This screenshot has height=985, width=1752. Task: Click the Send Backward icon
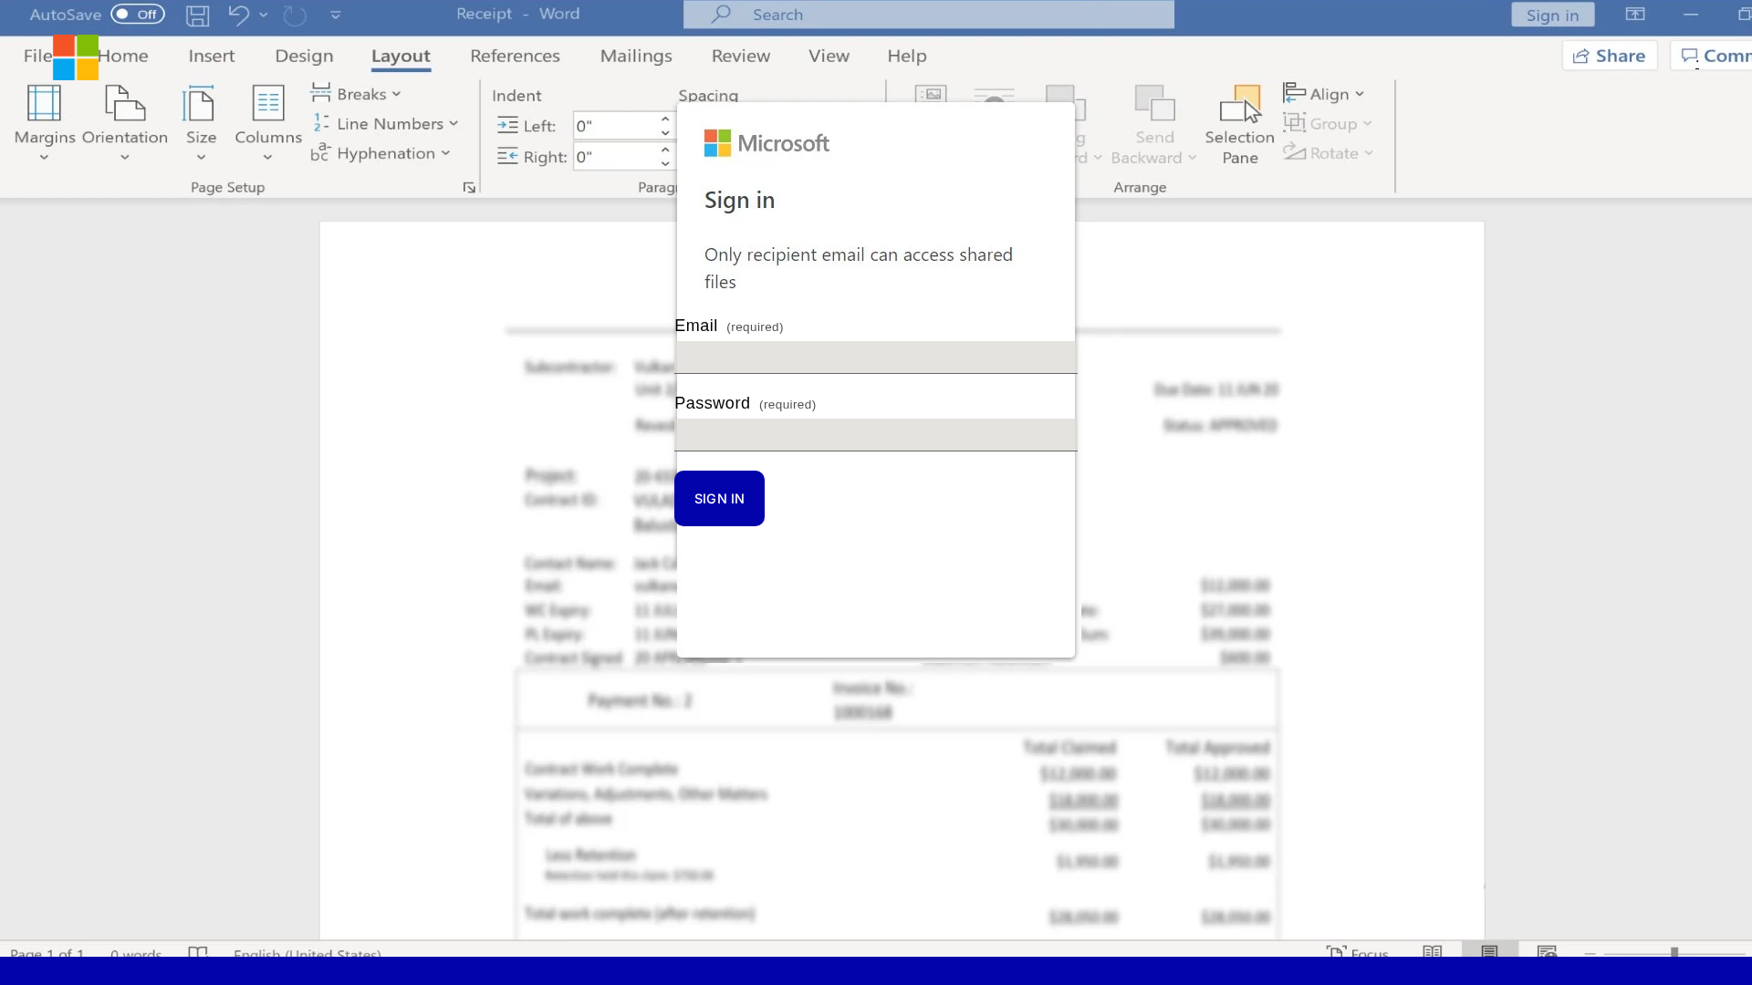coord(1154,104)
